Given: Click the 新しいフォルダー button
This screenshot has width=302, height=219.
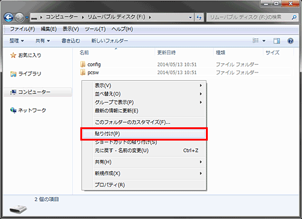Looking at the screenshot, I should 110,41.
